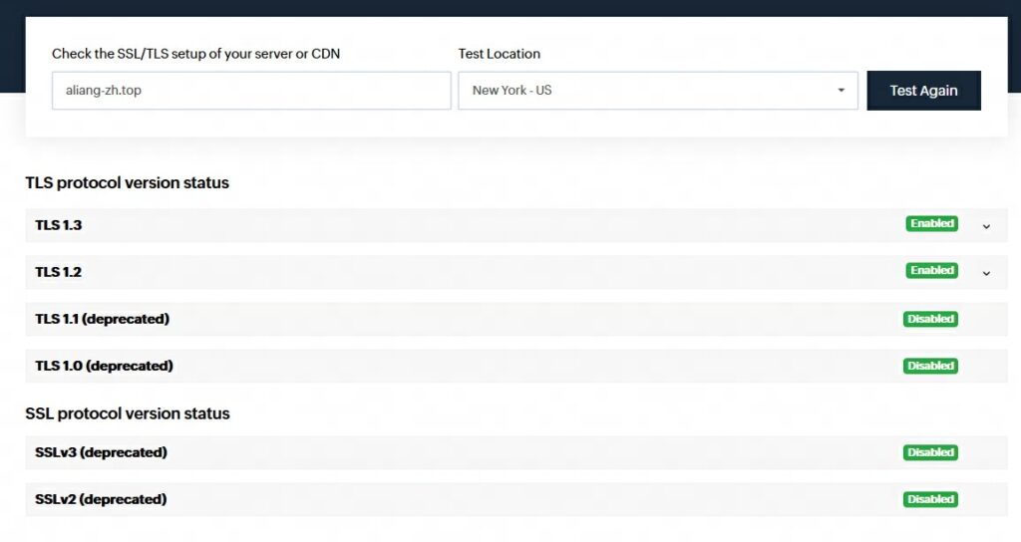
Task: Select the TLS 1.2 row label
Action: pyautogui.click(x=59, y=272)
